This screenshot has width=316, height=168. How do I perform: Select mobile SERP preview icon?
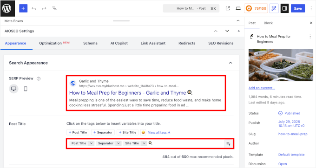point(26,89)
